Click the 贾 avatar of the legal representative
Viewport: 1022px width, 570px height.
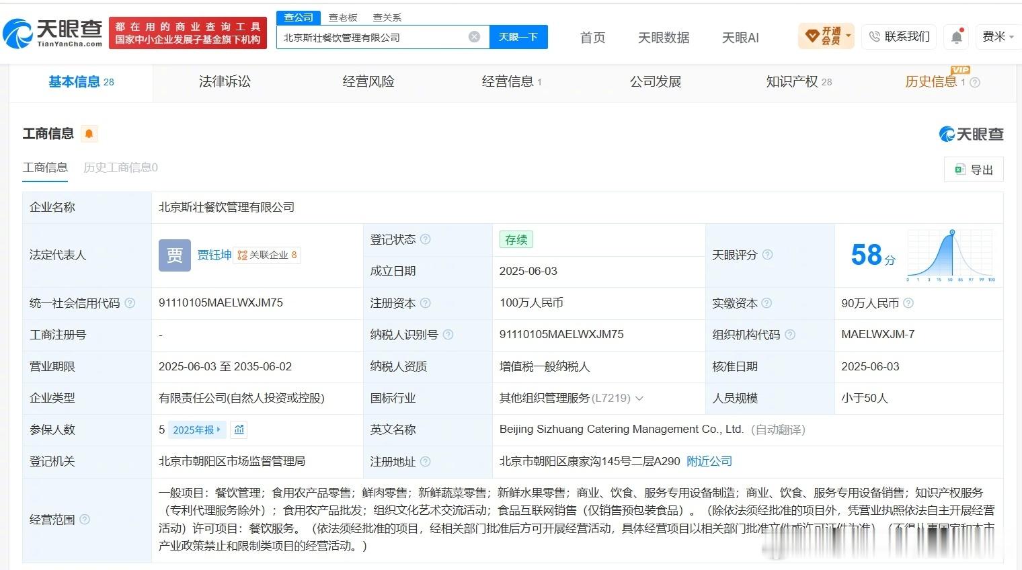[x=175, y=255]
